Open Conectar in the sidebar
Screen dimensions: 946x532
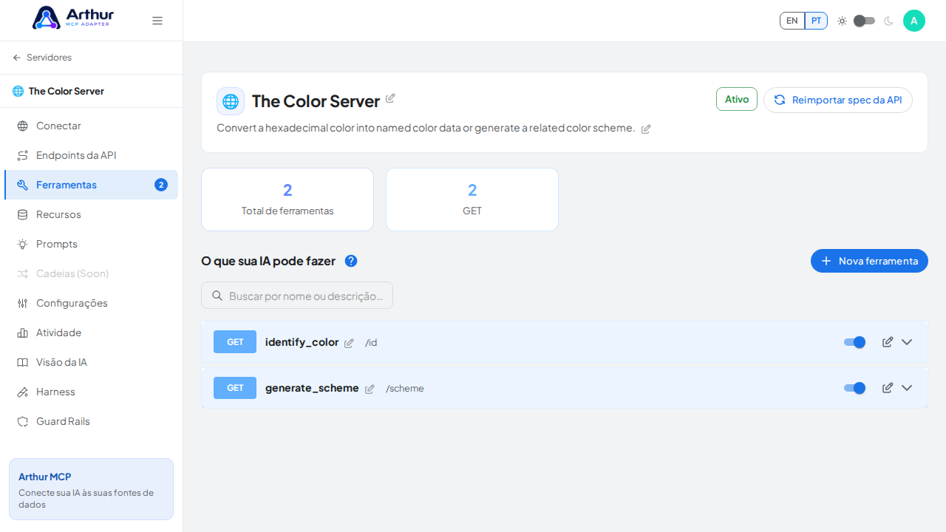(x=91, y=126)
